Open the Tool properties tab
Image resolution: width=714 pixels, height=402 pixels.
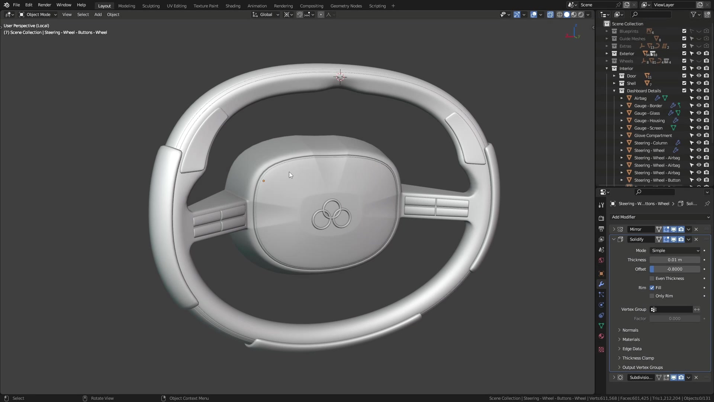601,205
